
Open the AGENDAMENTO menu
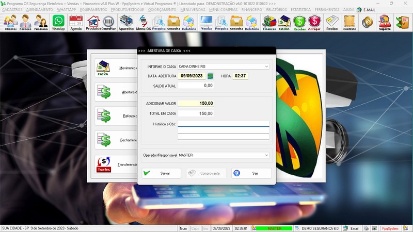40,10
